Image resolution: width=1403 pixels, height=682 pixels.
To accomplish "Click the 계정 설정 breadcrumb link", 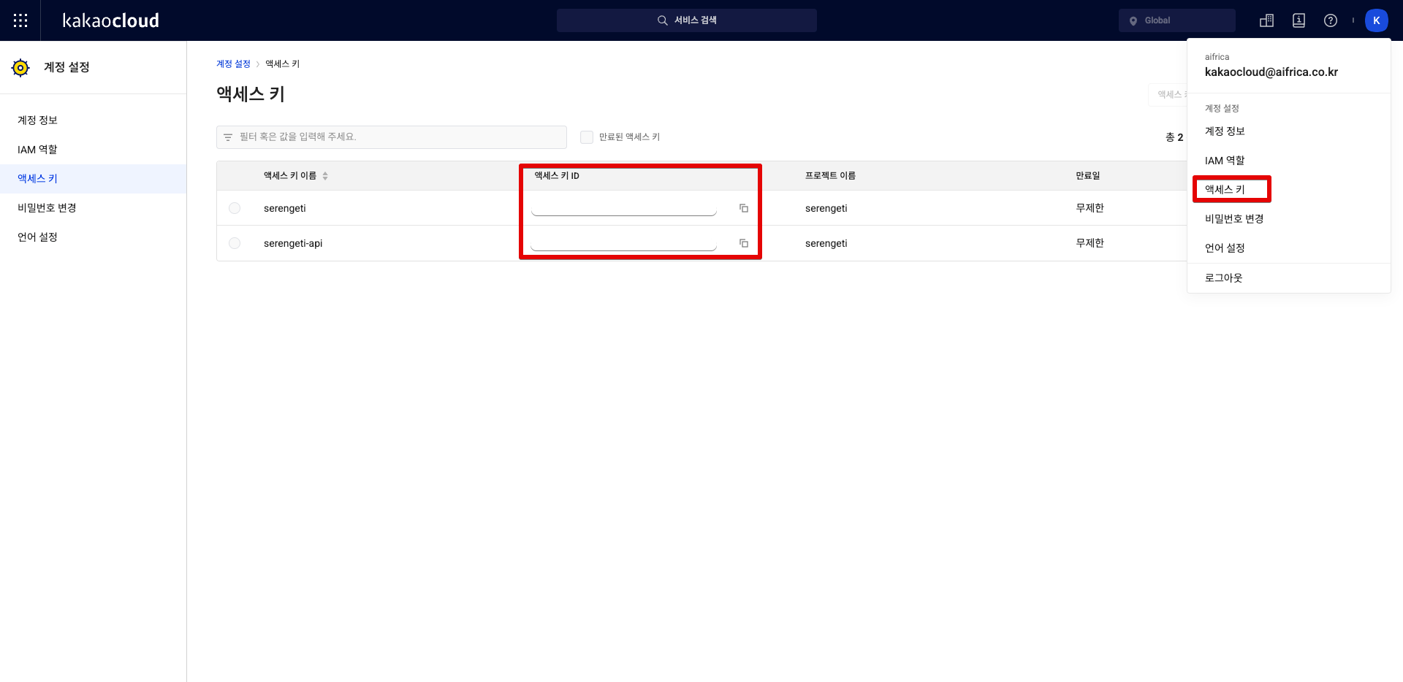I will click(233, 64).
